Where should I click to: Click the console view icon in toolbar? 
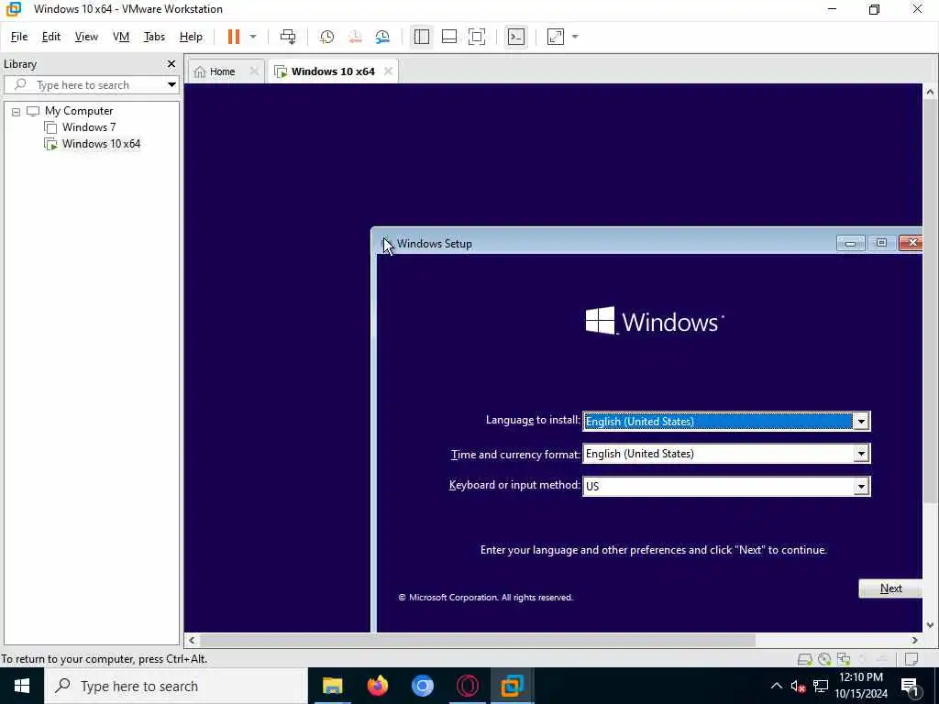515,37
